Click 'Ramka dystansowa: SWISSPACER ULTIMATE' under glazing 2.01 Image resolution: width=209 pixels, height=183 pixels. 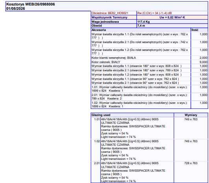coord(133,170)
